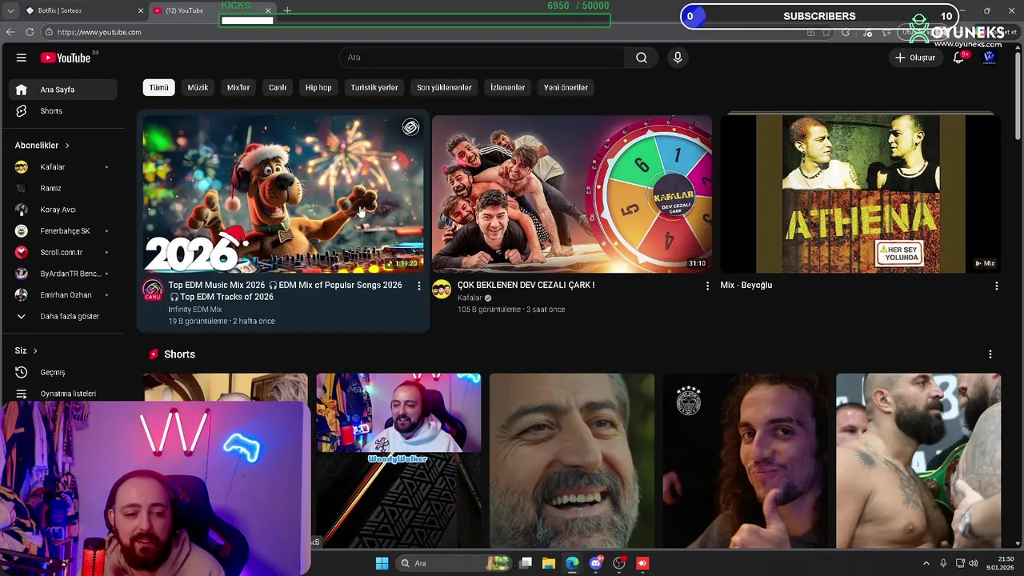Click the Oluştur create button
The image size is (1024, 576).
pyautogui.click(x=914, y=58)
